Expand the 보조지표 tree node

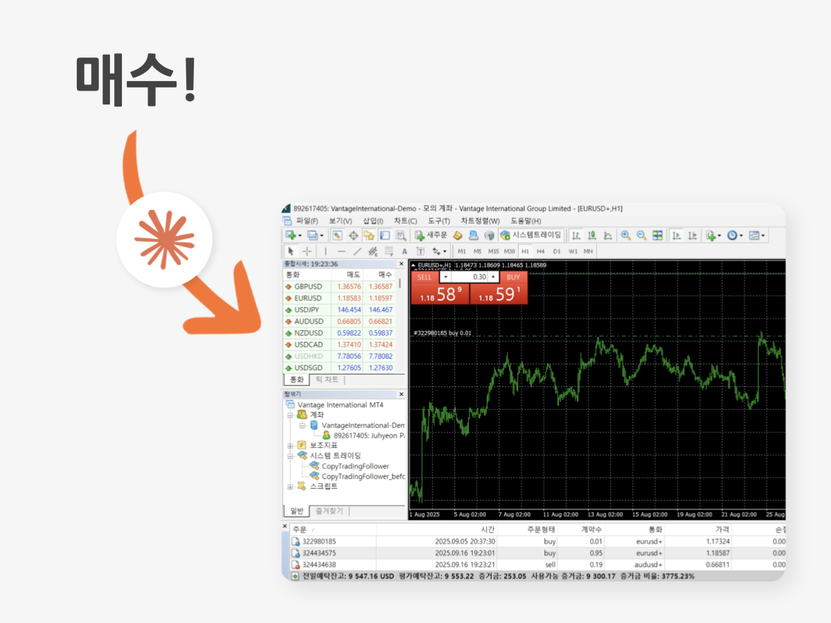(x=292, y=445)
